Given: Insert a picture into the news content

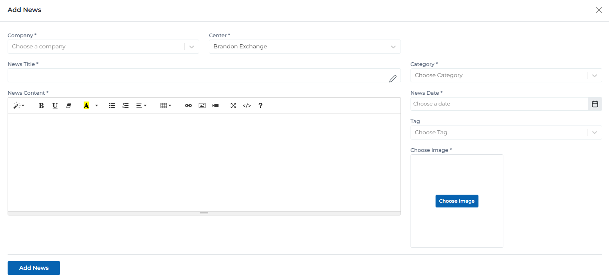Looking at the screenshot, I should [x=202, y=105].
